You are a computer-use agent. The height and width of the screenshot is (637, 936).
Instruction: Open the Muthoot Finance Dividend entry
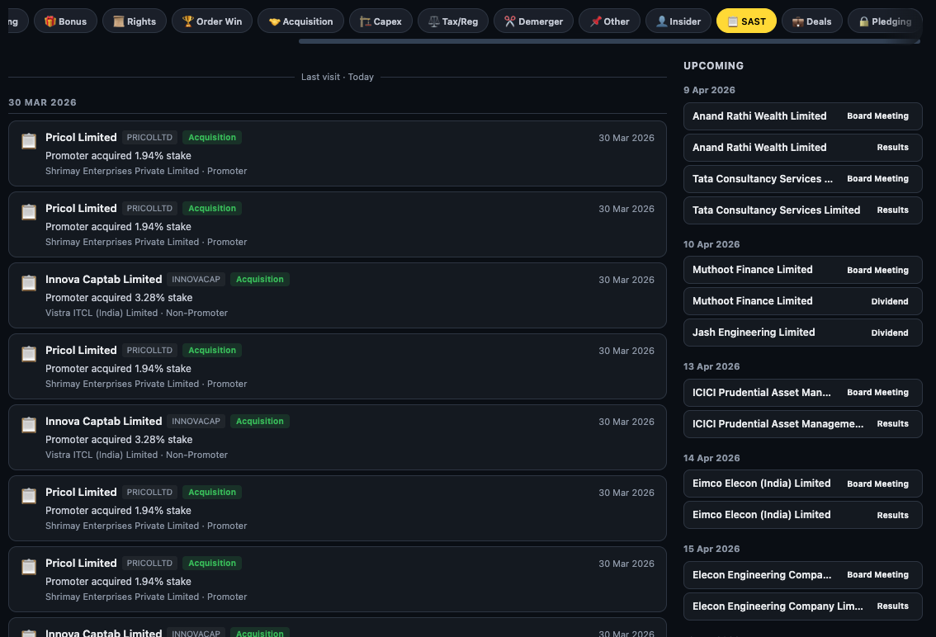(x=802, y=301)
